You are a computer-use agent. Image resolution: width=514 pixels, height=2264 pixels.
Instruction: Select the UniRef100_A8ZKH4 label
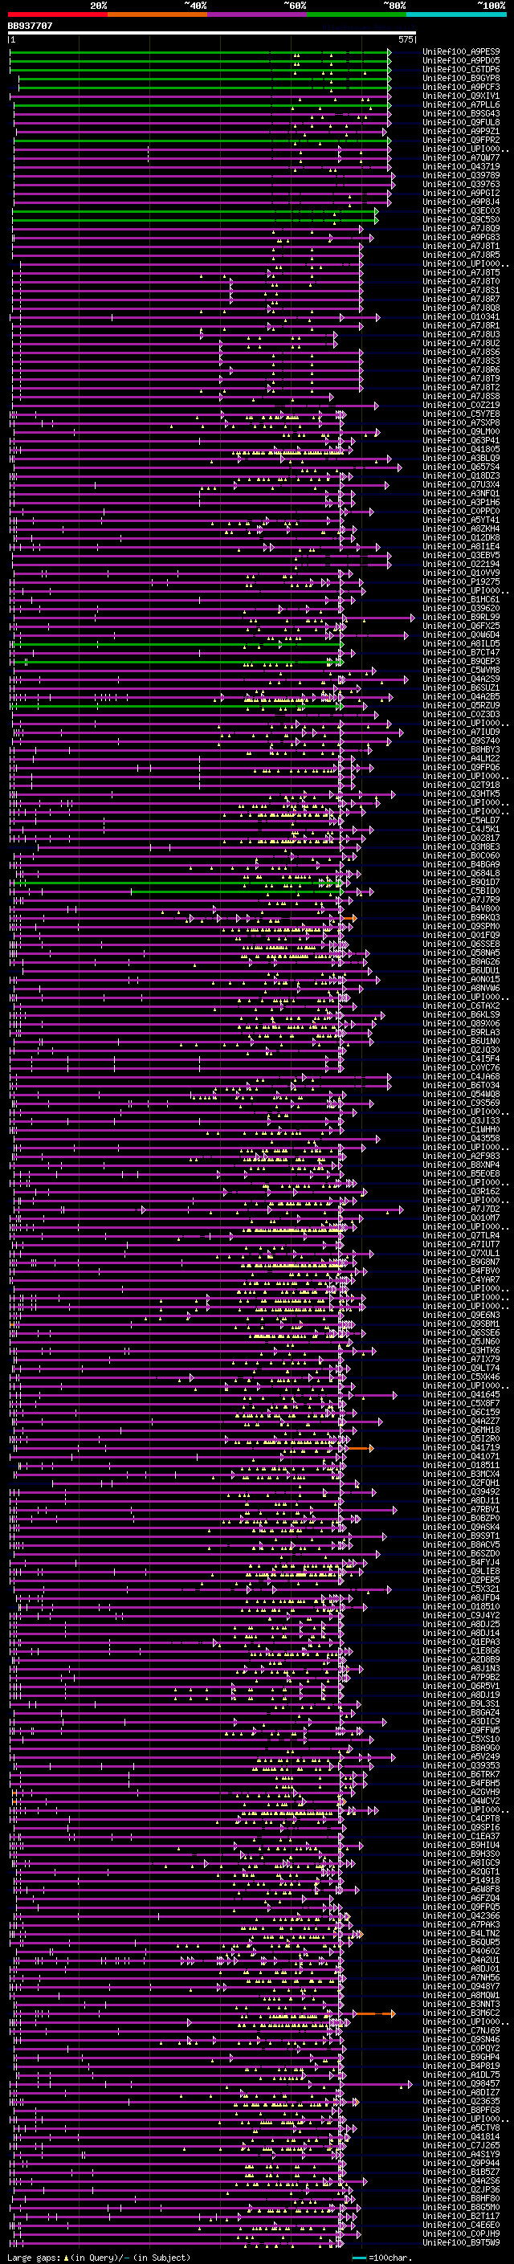(x=461, y=528)
